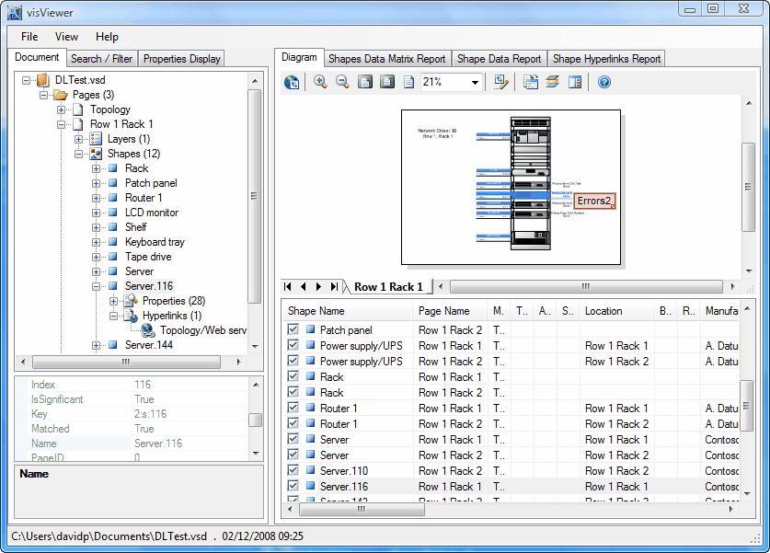Go to previous page with navigator arrow
Screen dimensions: 770x553
304,286
